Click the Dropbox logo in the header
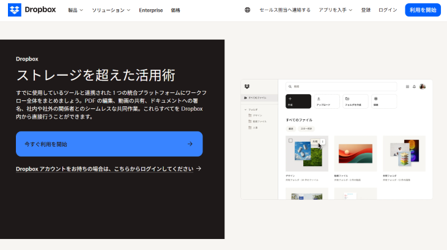 pos(32,10)
